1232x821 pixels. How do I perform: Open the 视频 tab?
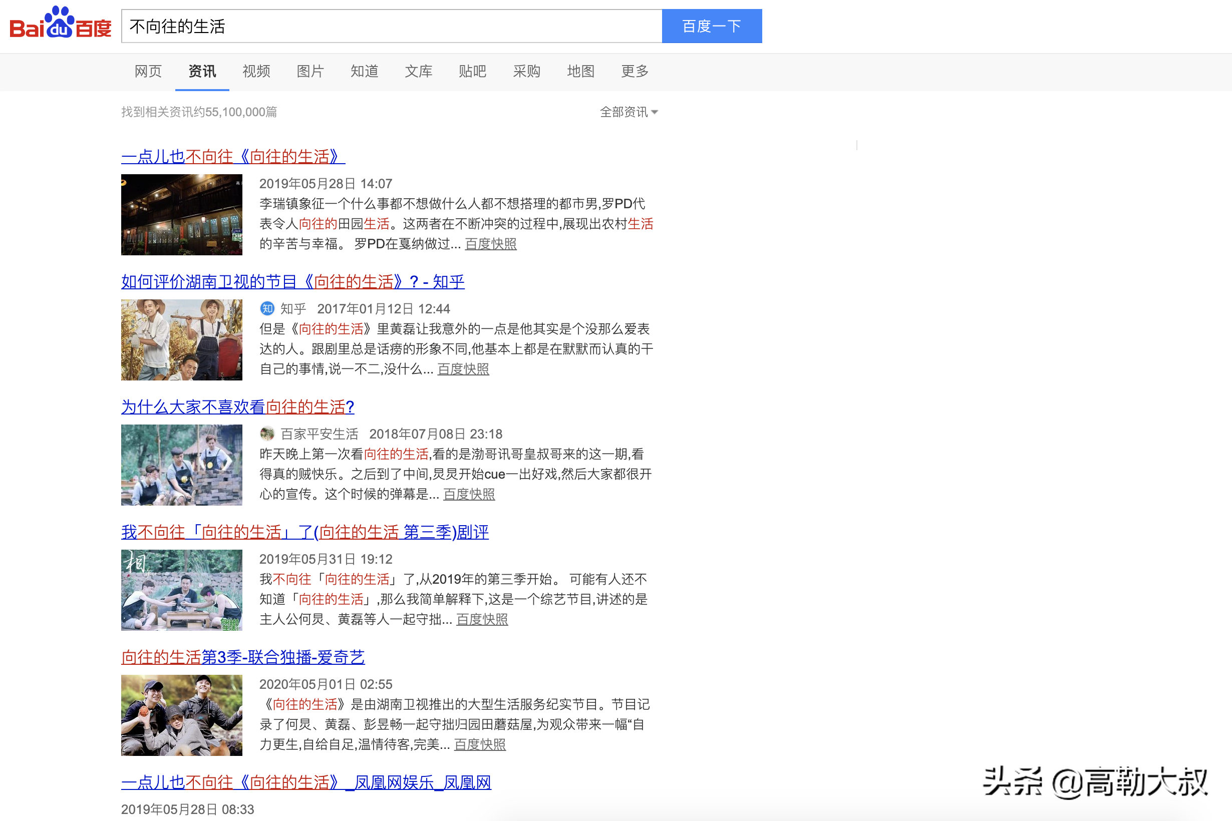point(256,71)
